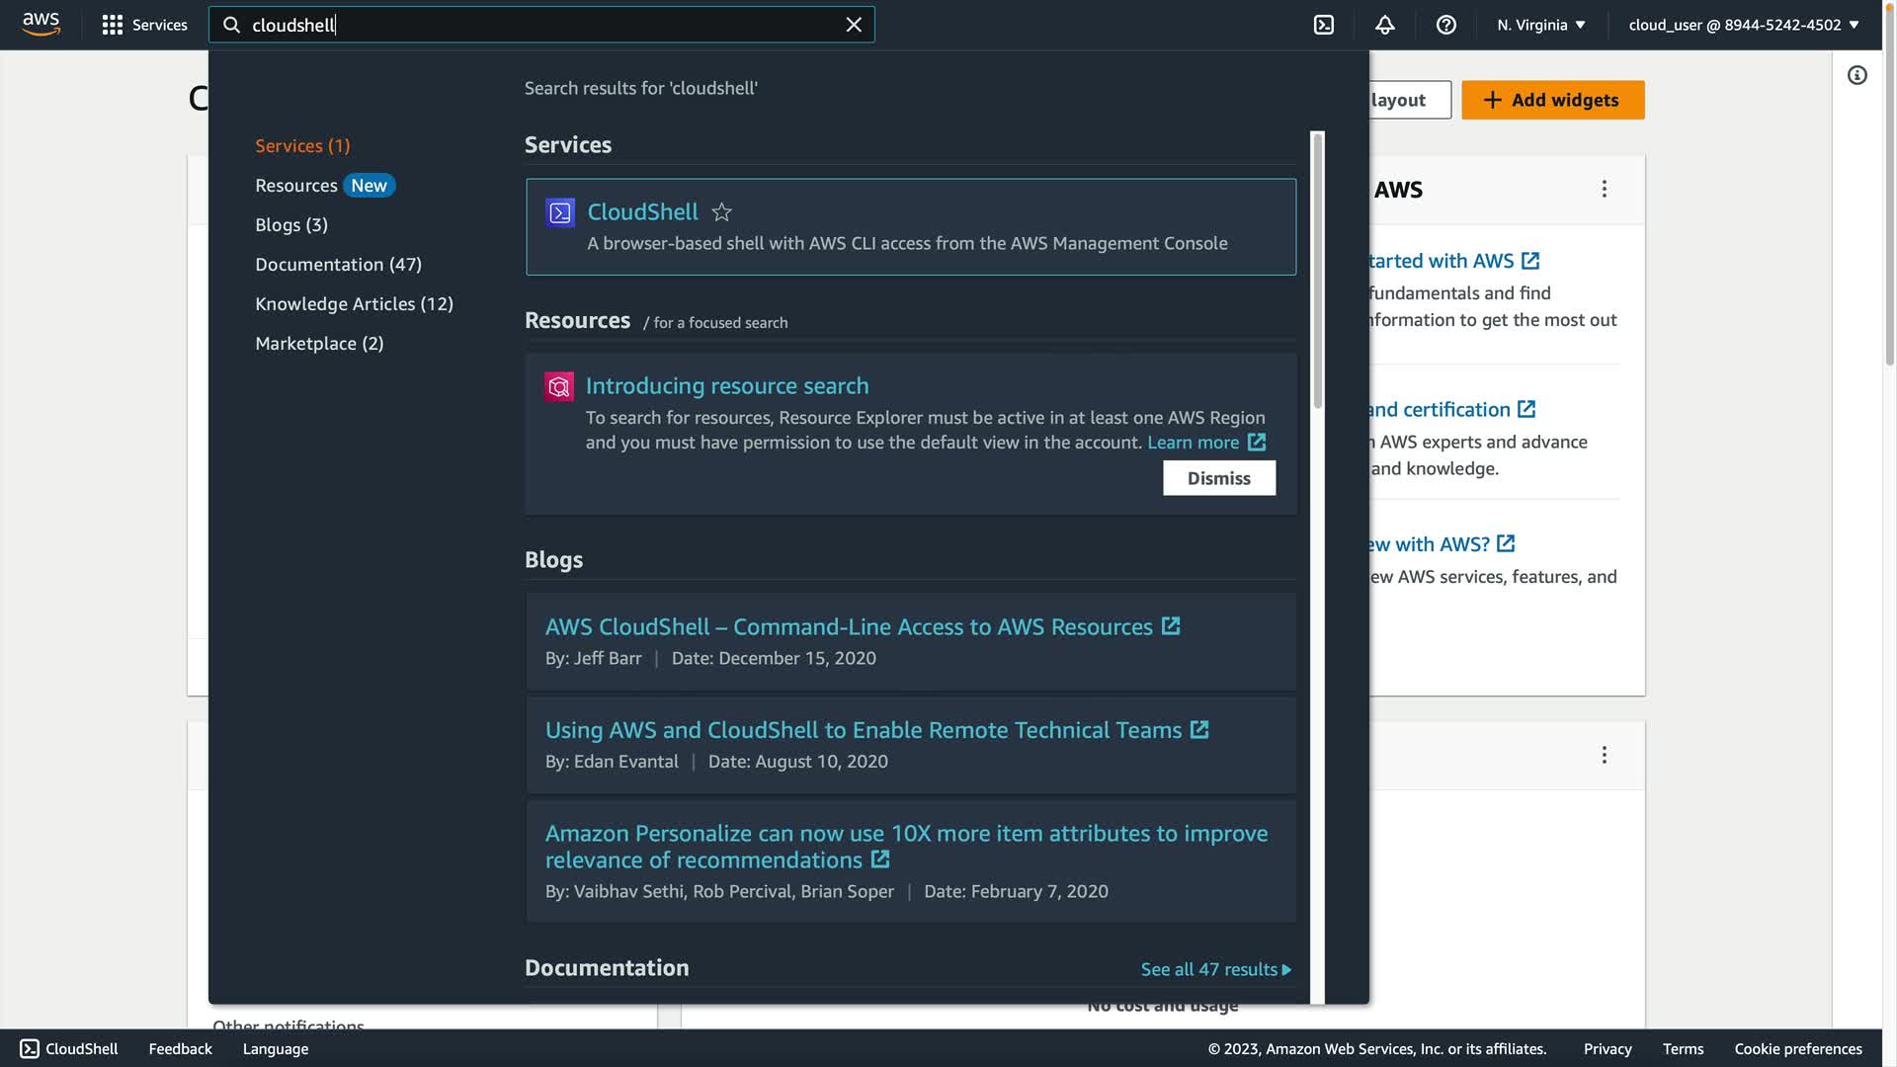Viewport: 1897px width, 1067px height.
Task: Favorite CloudShell with the star icon
Action: click(722, 212)
